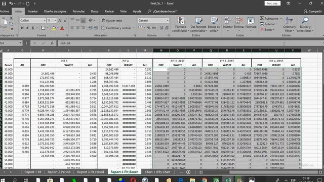Open the General number format dropdown

(168, 20)
